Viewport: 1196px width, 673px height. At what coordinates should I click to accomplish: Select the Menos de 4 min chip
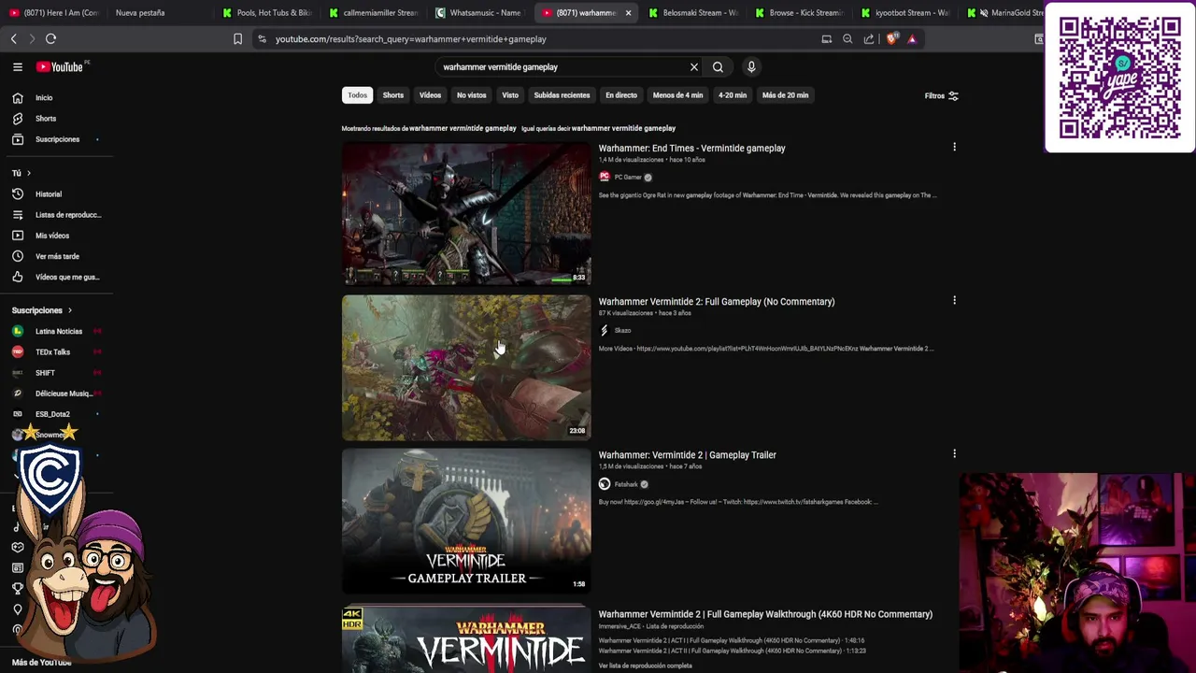(677, 95)
